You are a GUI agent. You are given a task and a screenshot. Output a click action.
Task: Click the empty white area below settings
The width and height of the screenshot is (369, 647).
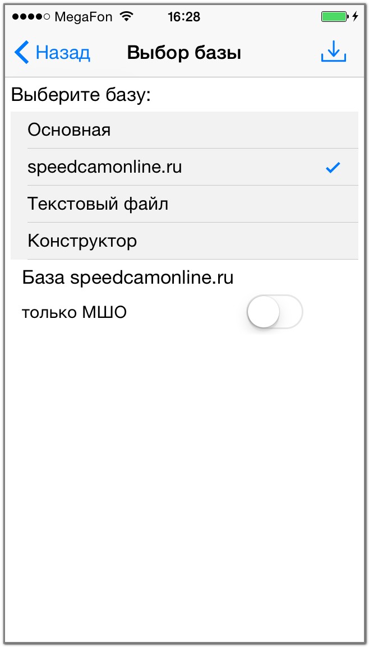pyautogui.click(x=184, y=477)
